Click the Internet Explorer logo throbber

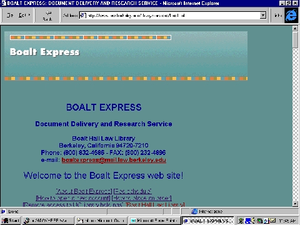pyautogui.click(x=291, y=16)
